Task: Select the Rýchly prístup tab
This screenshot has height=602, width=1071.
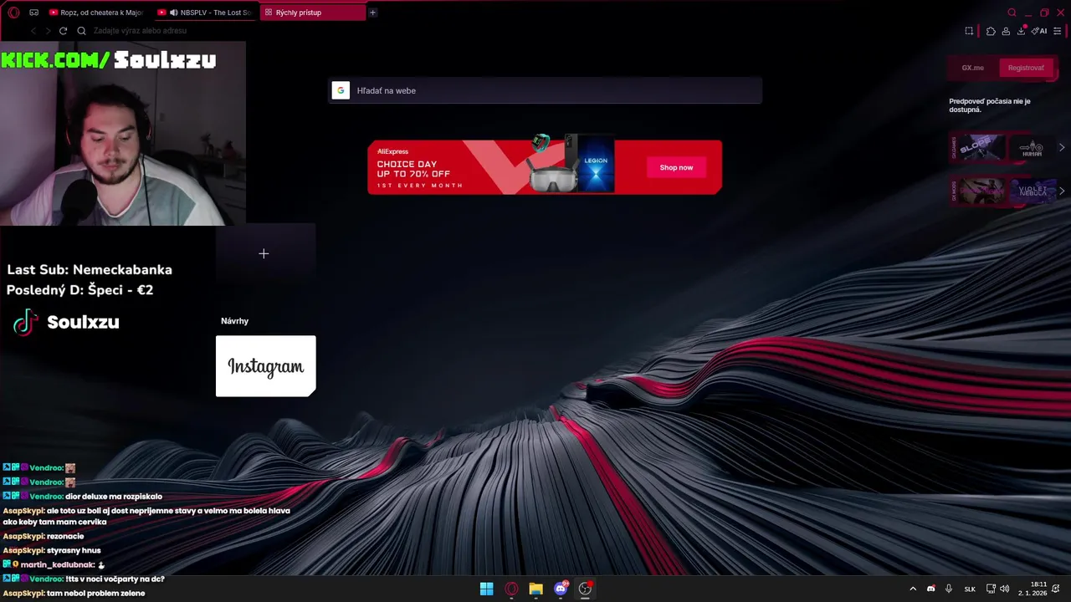Action: pyautogui.click(x=312, y=13)
